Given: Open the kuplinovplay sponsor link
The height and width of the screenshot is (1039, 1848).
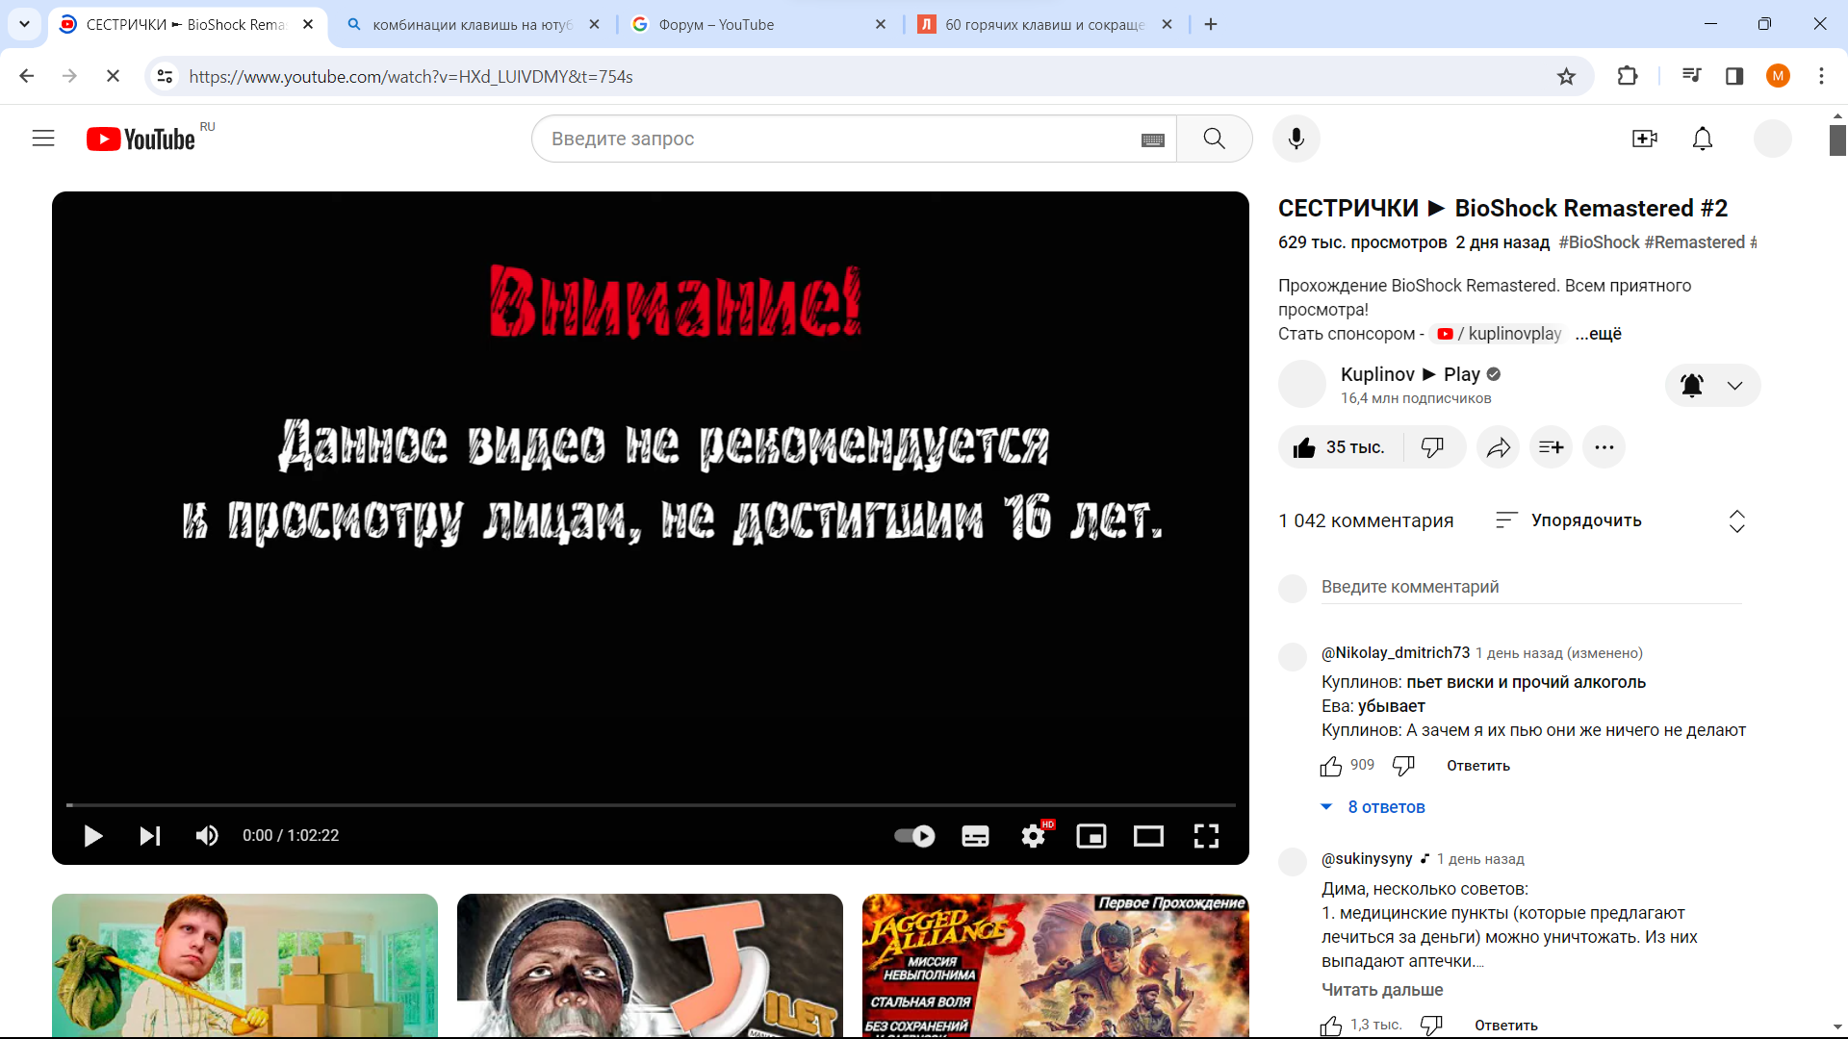Looking at the screenshot, I should [1499, 334].
